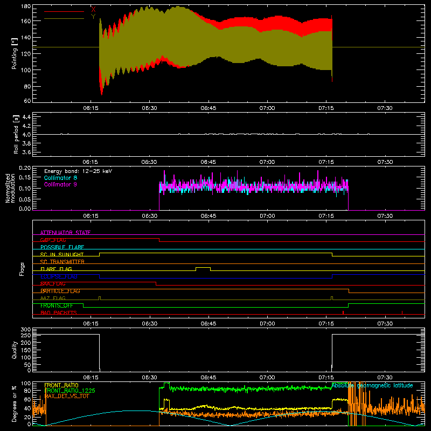The image size is (431, 431).
Task: Click the green FRONTS_OFF label
Action: click(57, 305)
